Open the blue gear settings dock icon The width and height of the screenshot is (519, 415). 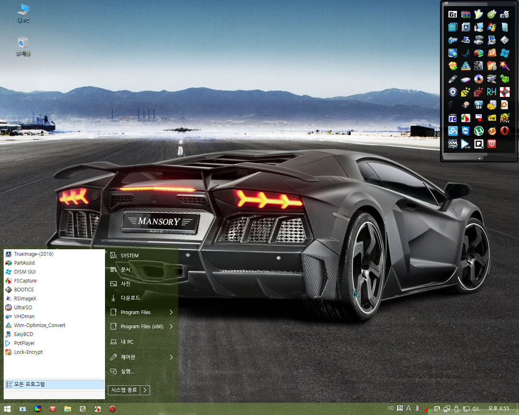[453, 92]
